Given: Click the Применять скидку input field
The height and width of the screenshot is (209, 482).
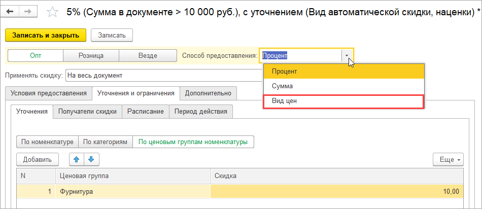Looking at the screenshot, I should 162,76.
